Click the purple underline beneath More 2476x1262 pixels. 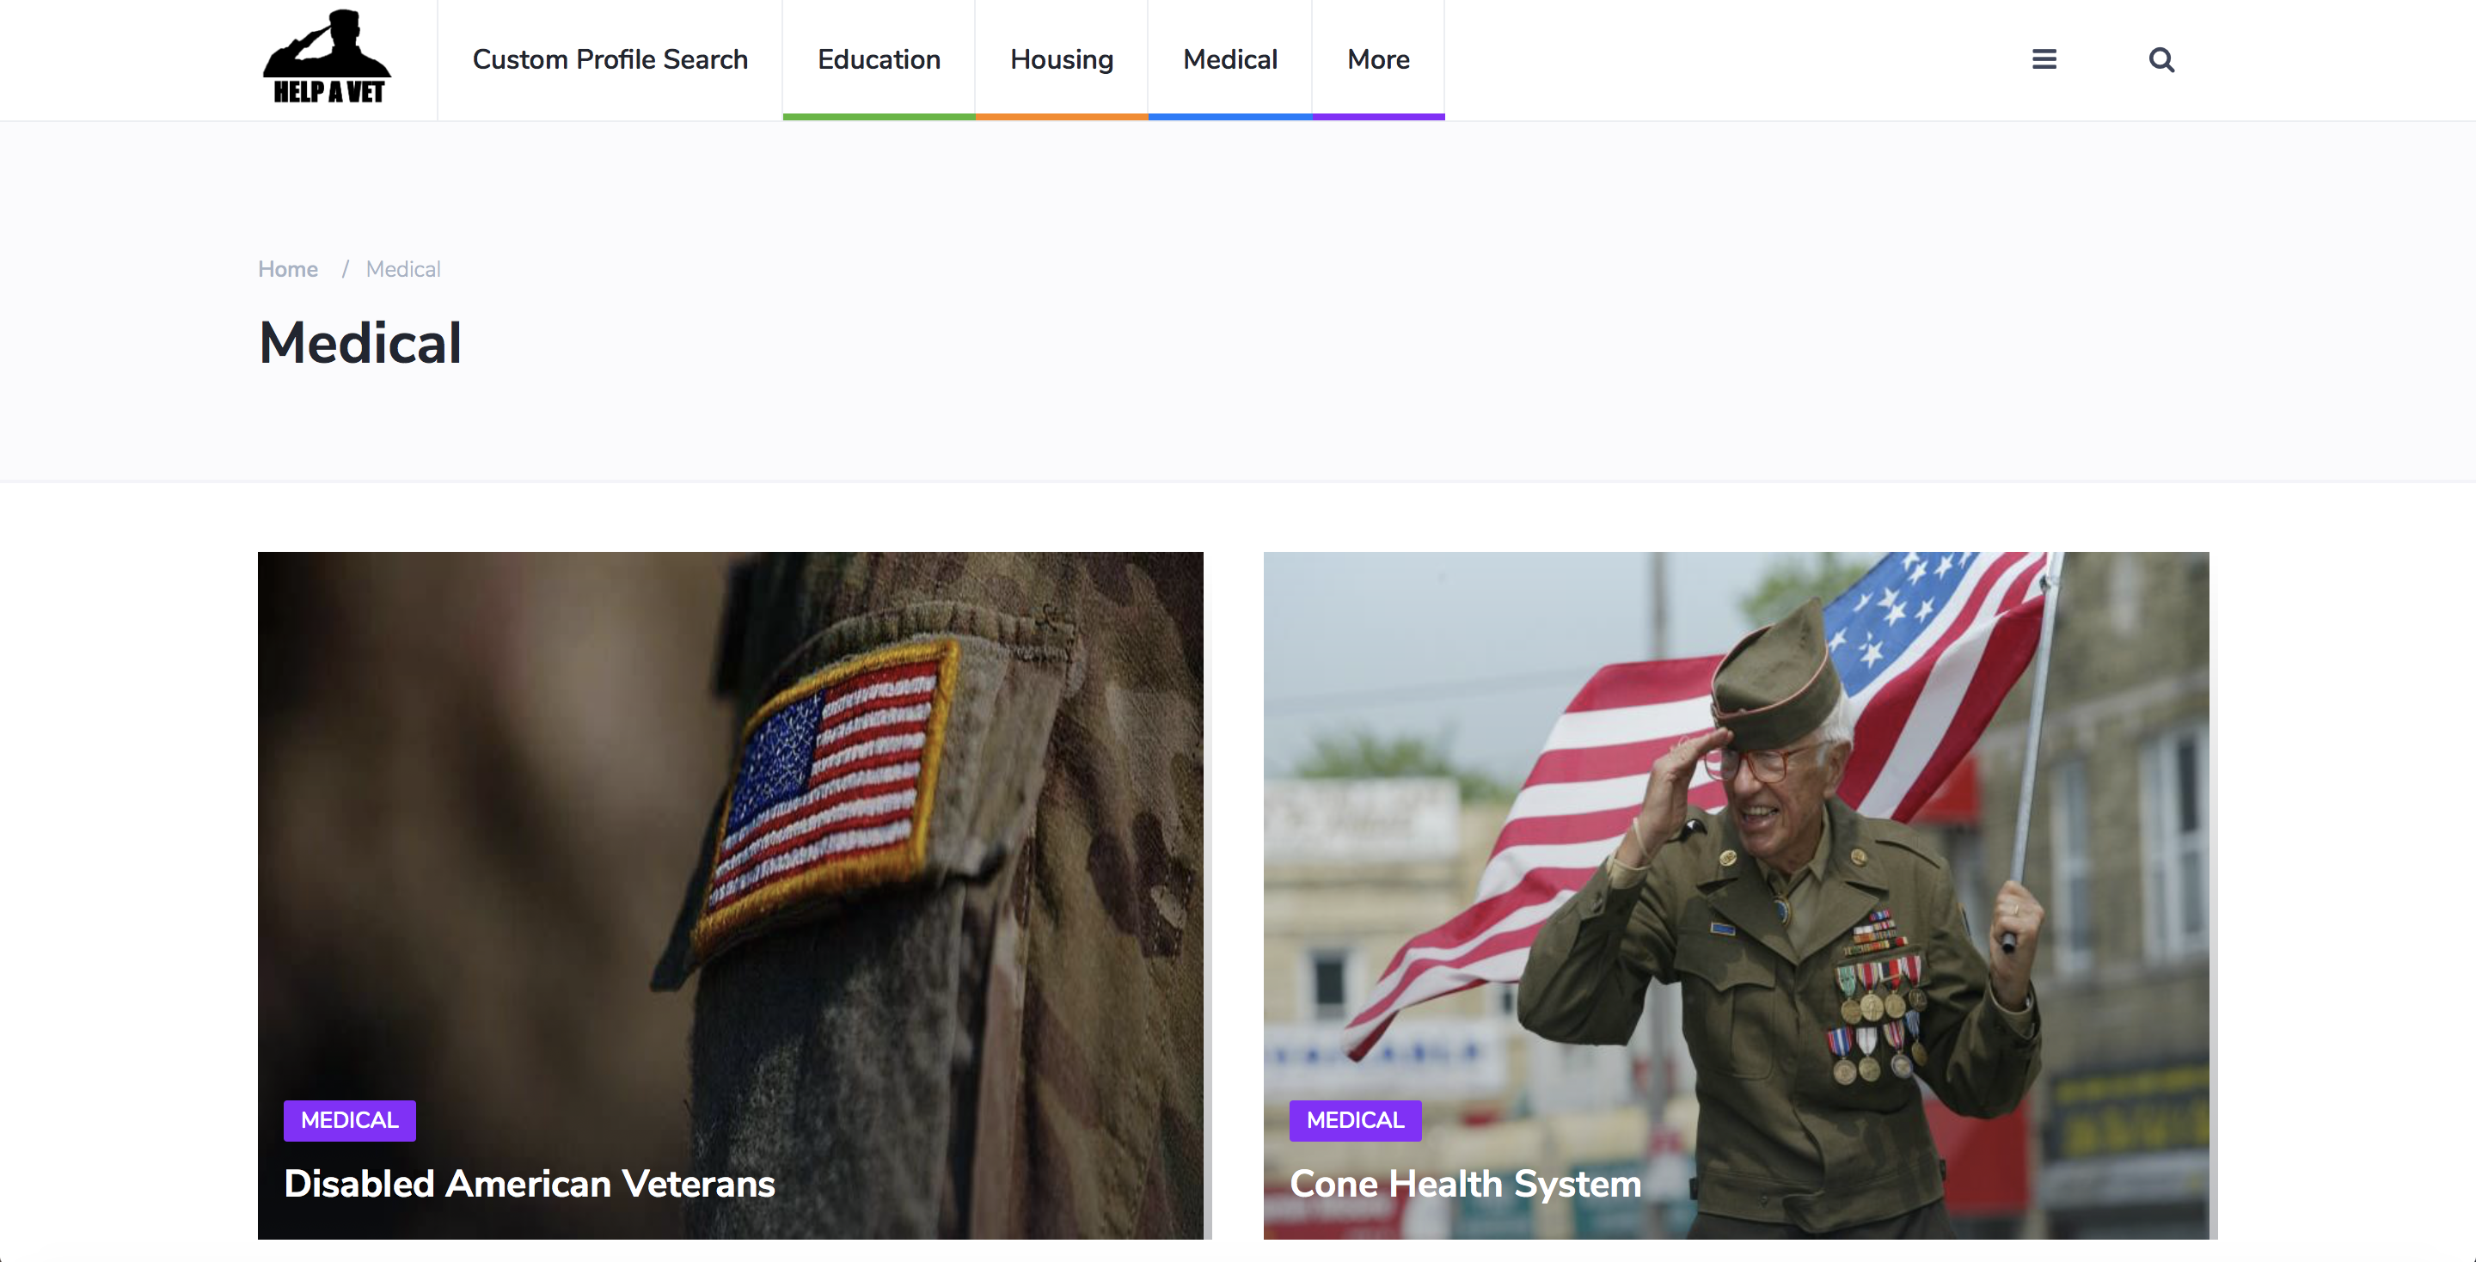pos(1377,116)
